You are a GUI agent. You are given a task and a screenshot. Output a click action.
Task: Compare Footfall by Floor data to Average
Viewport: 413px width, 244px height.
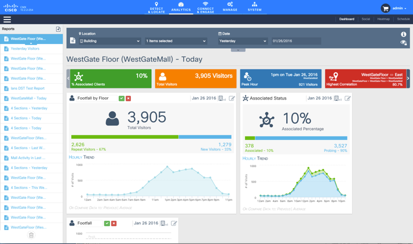[x=126, y=208]
